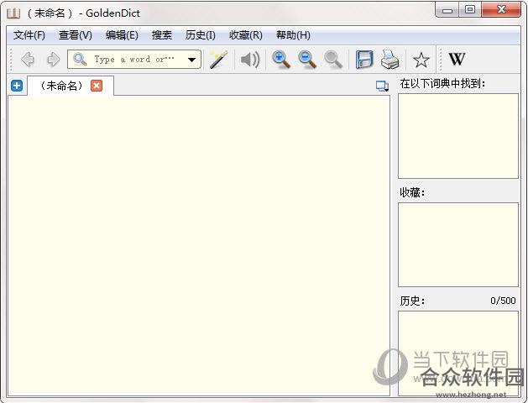Viewport: 528px width, 403px height.
Task: Close the (未命名) tab with the red X
Action: pyautogui.click(x=97, y=86)
